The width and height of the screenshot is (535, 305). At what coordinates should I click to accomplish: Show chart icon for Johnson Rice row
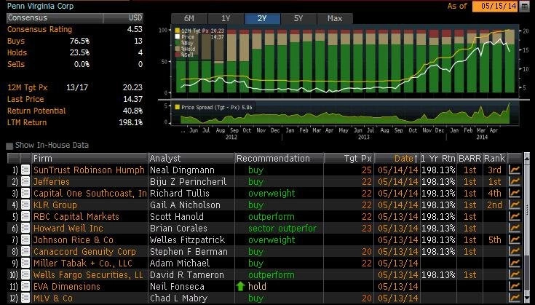[515, 239]
